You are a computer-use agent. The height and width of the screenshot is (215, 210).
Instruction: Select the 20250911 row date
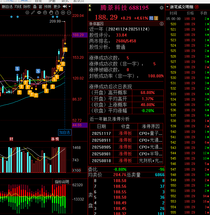(x=101, y=140)
